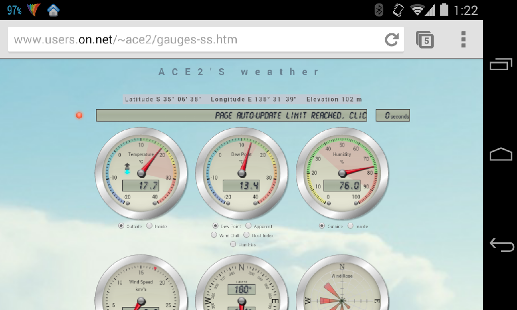This screenshot has width=517, height=310.
Task: Select Inside for the humidity gauge
Action: [x=350, y=226]
